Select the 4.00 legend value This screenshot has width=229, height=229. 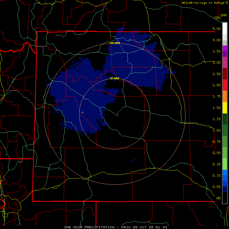[217, 40]
